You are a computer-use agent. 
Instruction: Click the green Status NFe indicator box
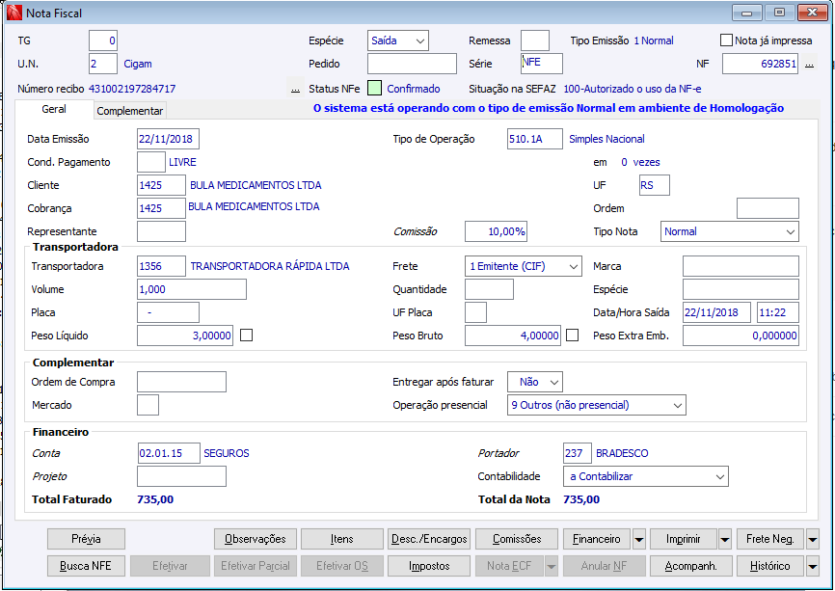tap(374, 89)
